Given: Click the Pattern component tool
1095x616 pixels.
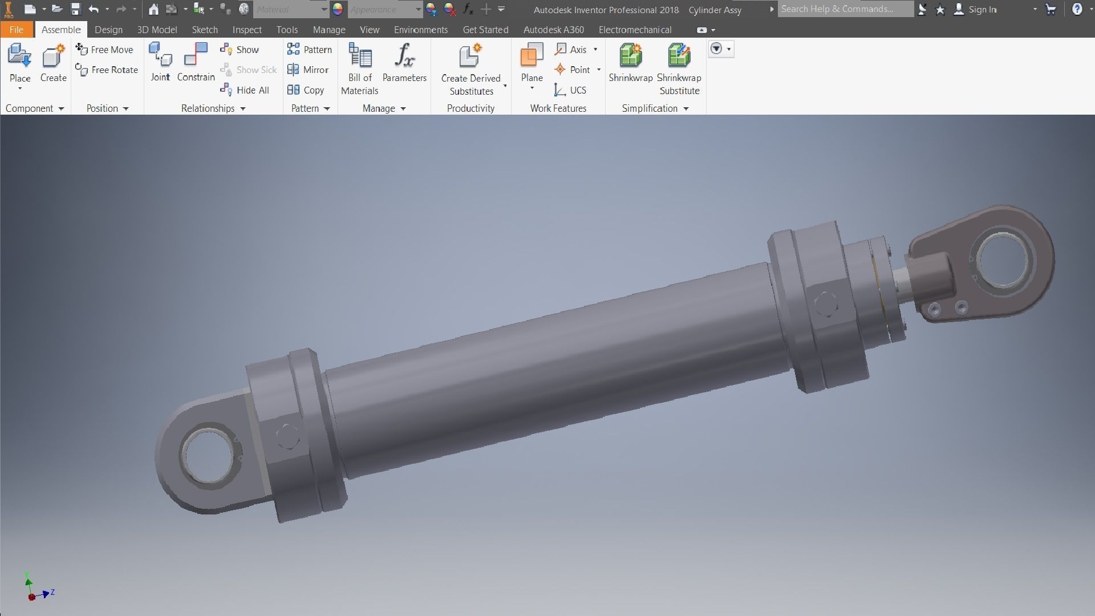Looking at the screenshot, I should point(309,50).
